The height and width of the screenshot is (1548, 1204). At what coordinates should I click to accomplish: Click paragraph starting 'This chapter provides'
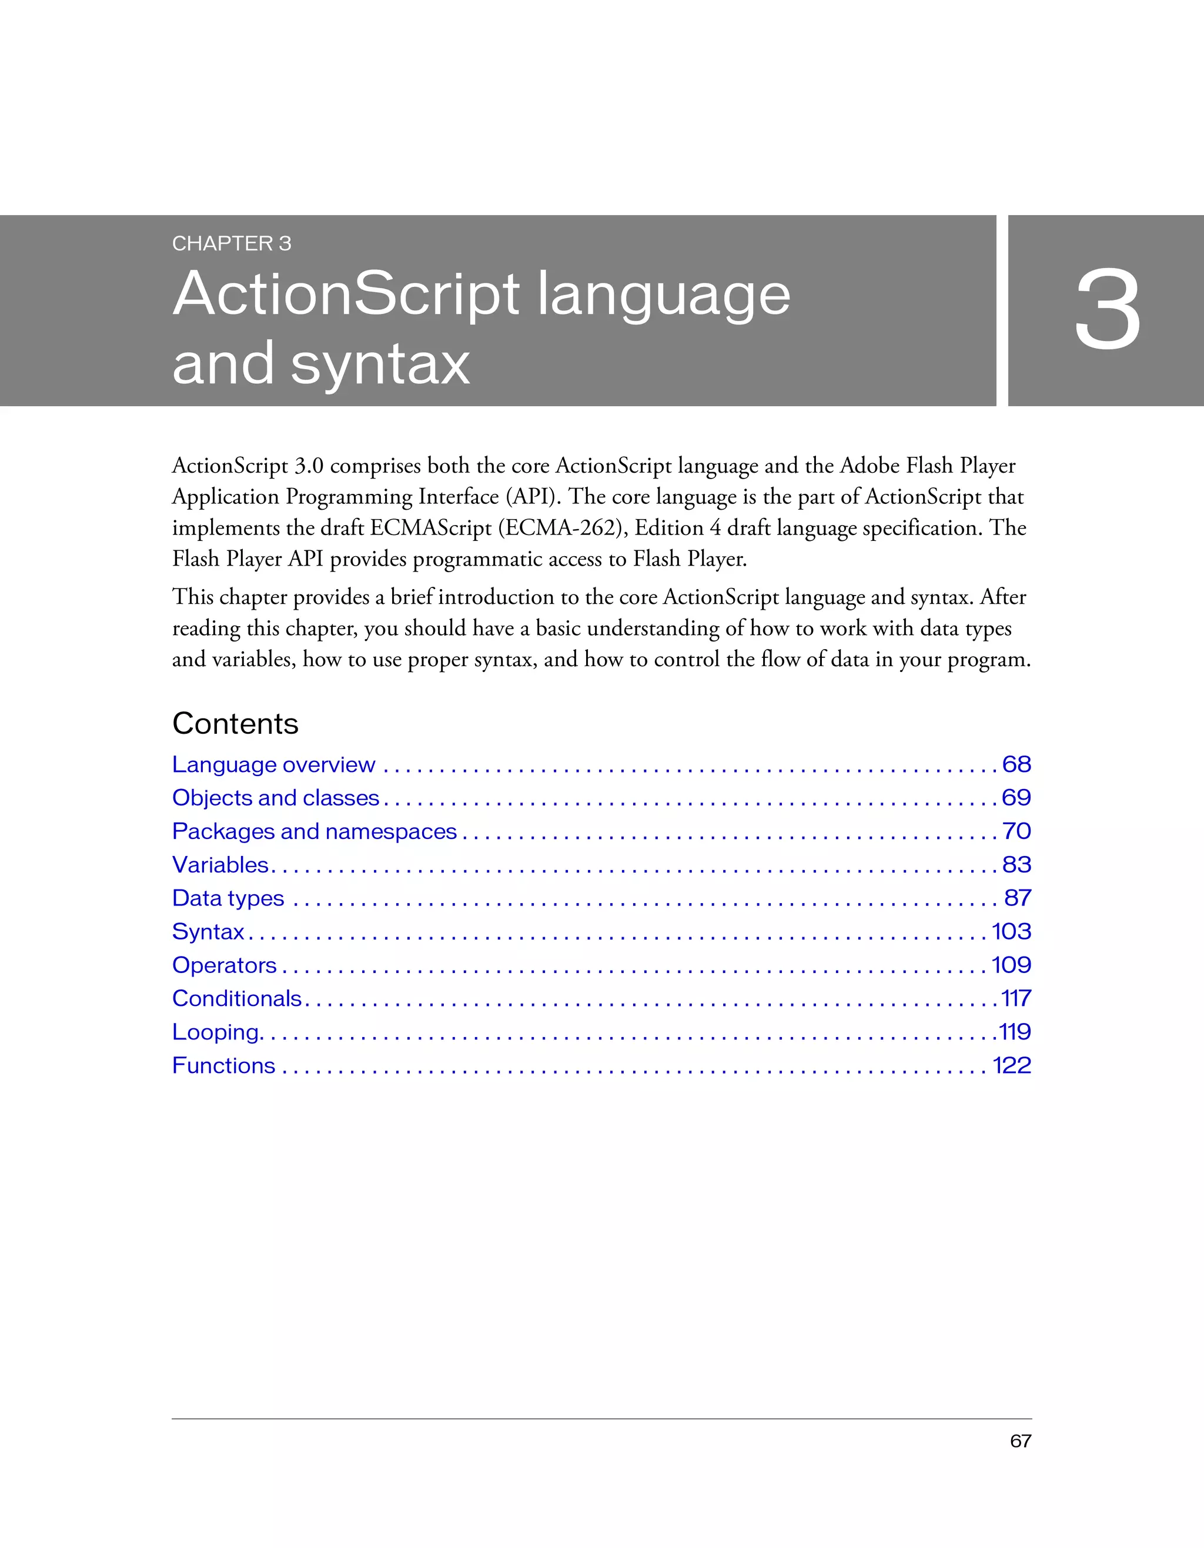pos(601,628)
